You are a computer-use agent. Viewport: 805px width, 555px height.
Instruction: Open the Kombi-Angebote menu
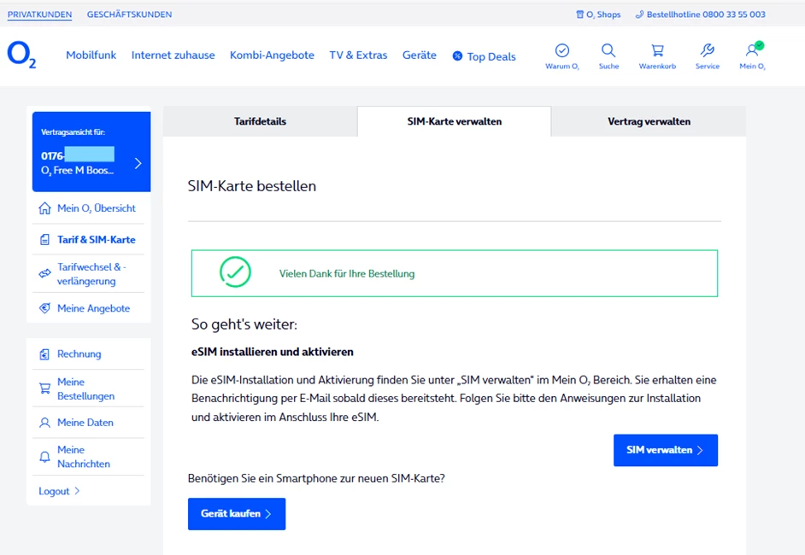pos(272,55)
